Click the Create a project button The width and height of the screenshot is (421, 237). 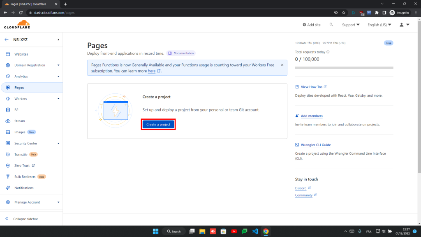[x=158, y=124]
